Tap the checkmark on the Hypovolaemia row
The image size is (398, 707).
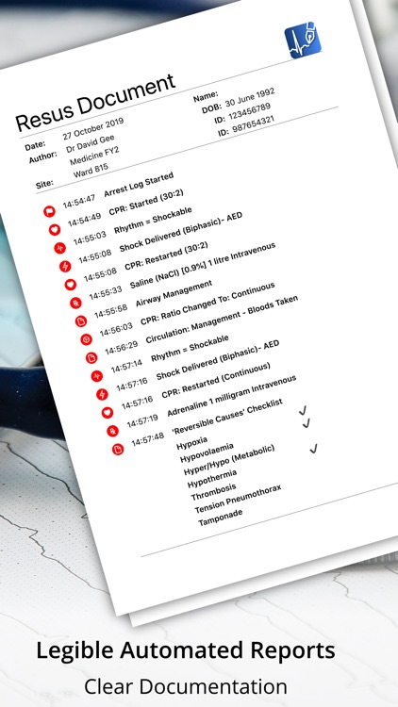[307, 423]
